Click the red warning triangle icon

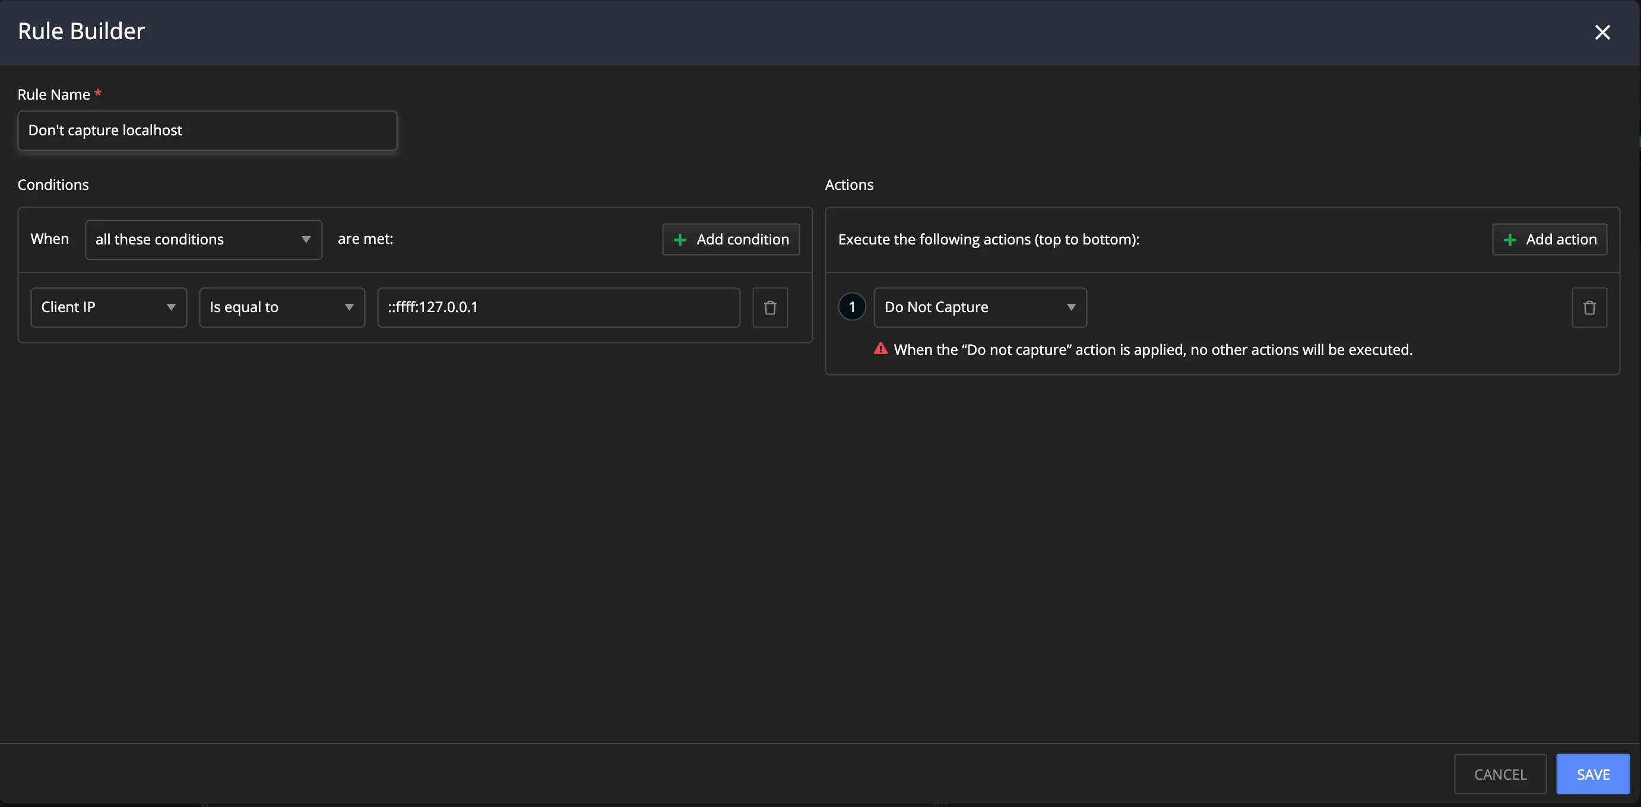880,349
